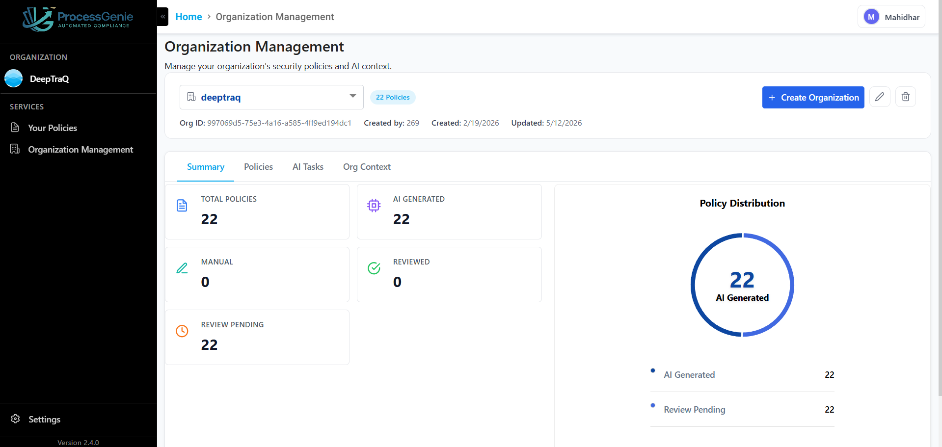942x447 pixels.
Task: Click the Total Policies card
Action: pyautogui.click(x=257, y=211)
